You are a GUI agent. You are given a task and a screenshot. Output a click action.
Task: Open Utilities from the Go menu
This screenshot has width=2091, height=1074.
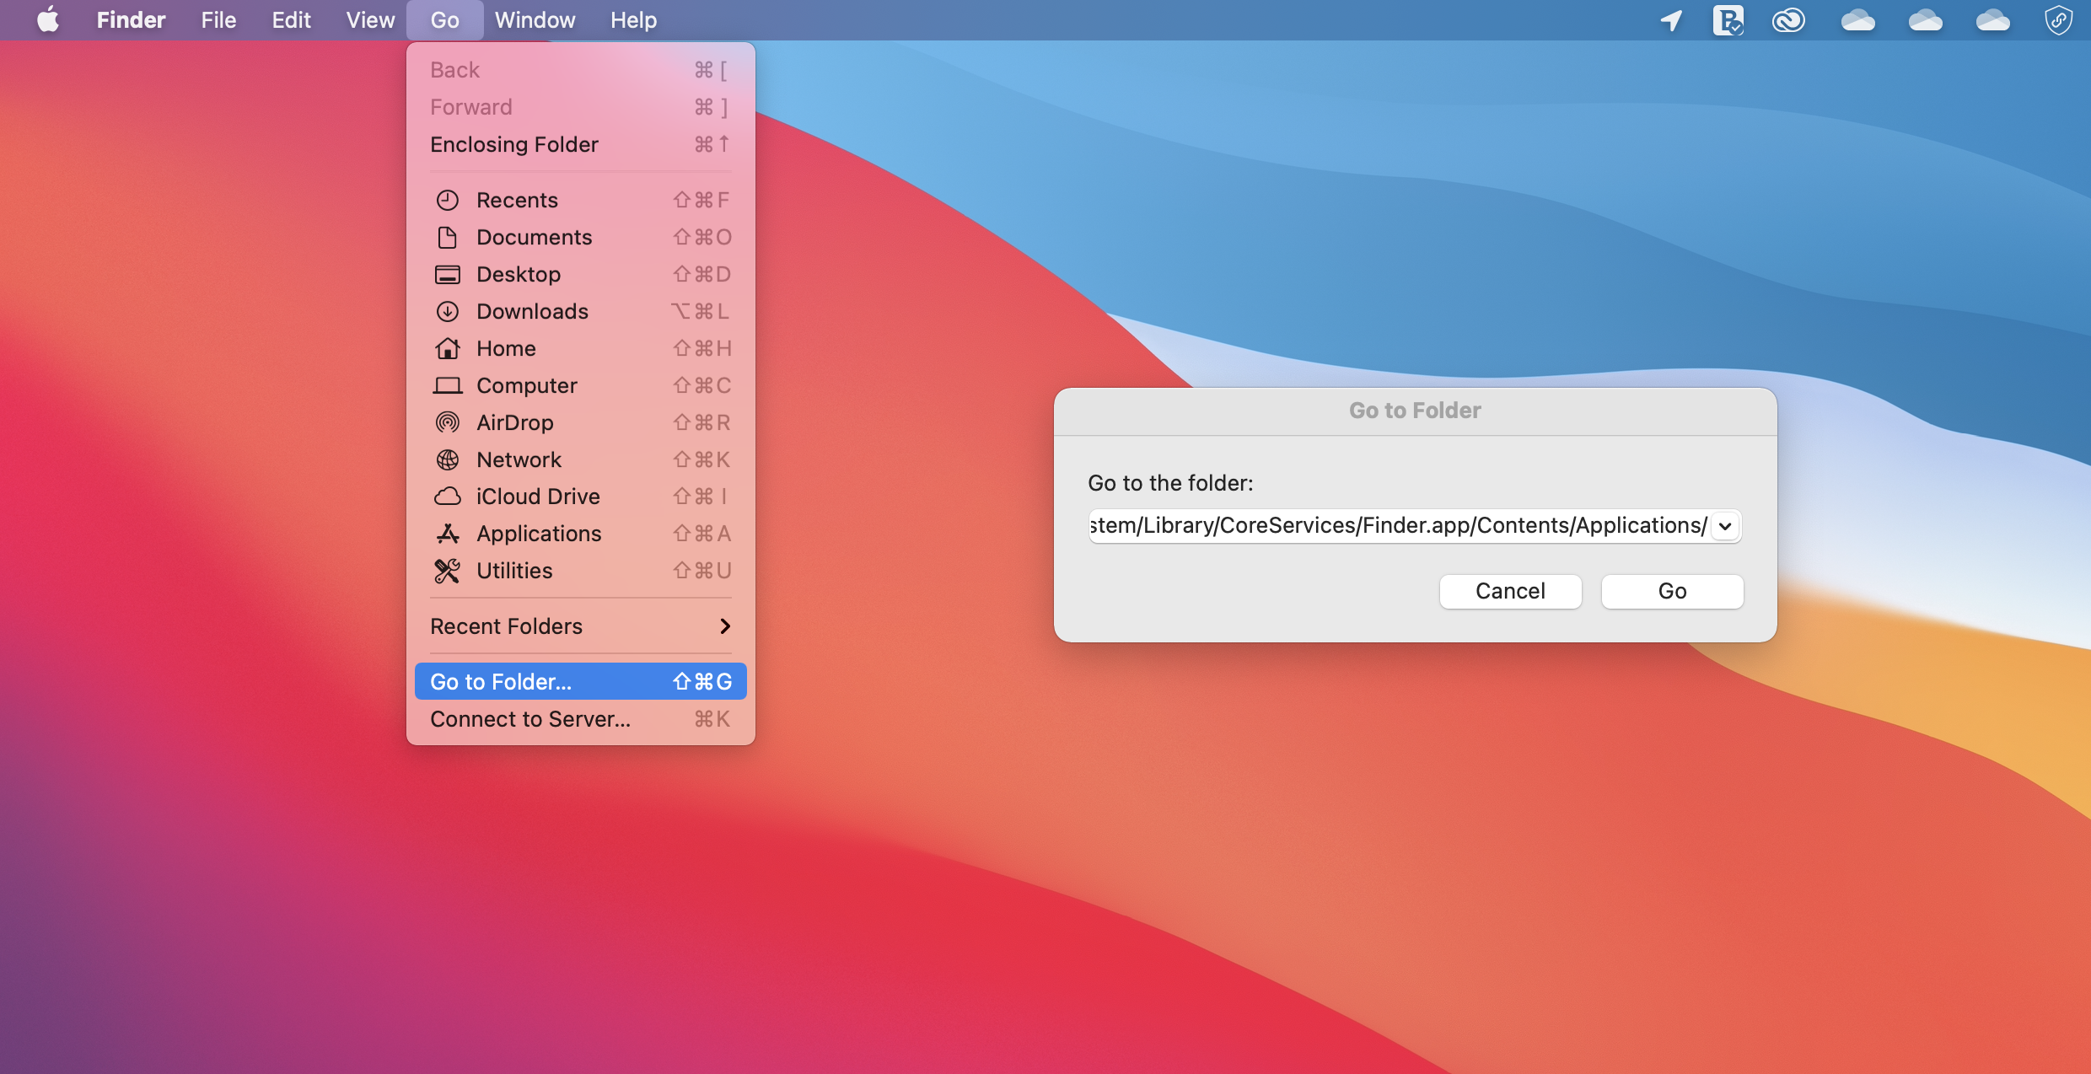pos(514,571)
